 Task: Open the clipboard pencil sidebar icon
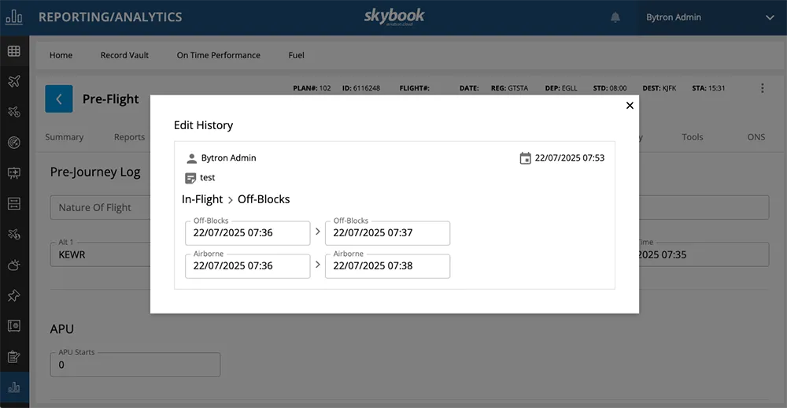[14, 357]
